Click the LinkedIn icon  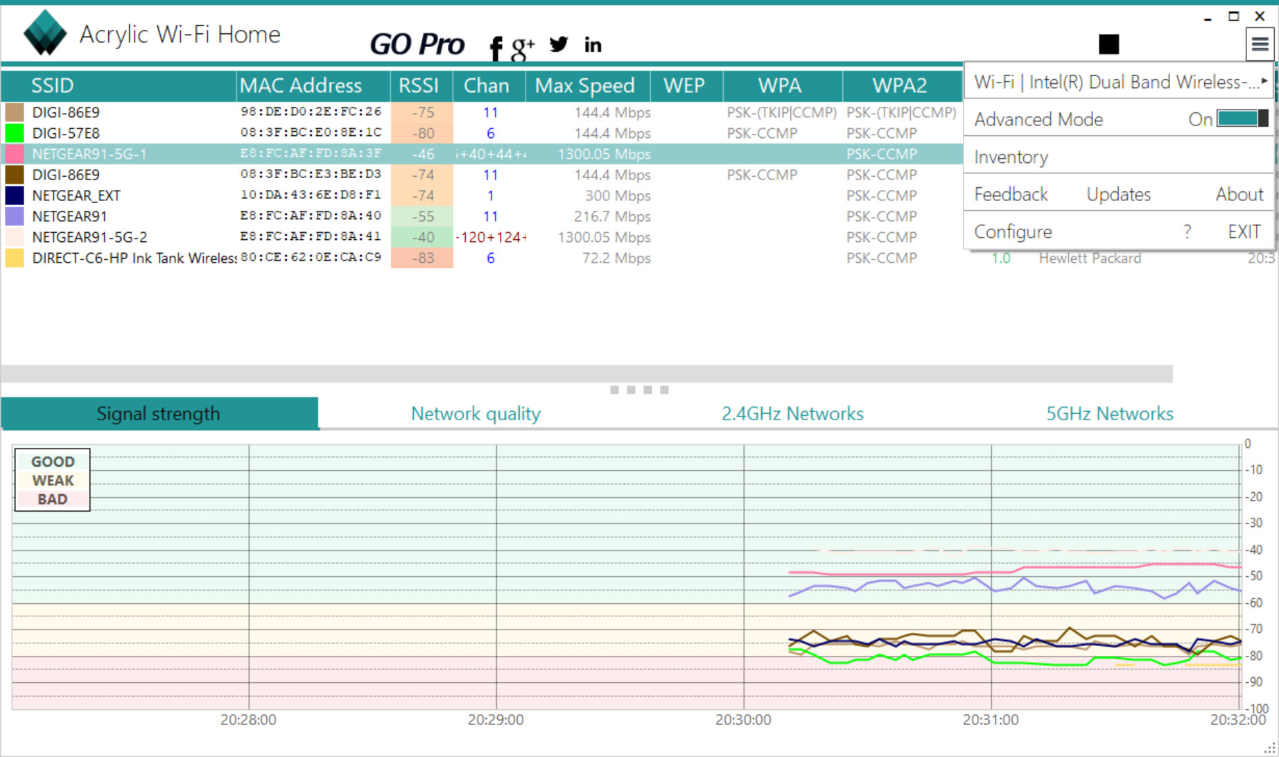point(593,46)
